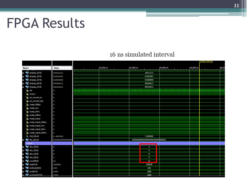247x185 pixels.
Task: Expand the dec_3[3:0] signal bus
Action: point(23,147)
